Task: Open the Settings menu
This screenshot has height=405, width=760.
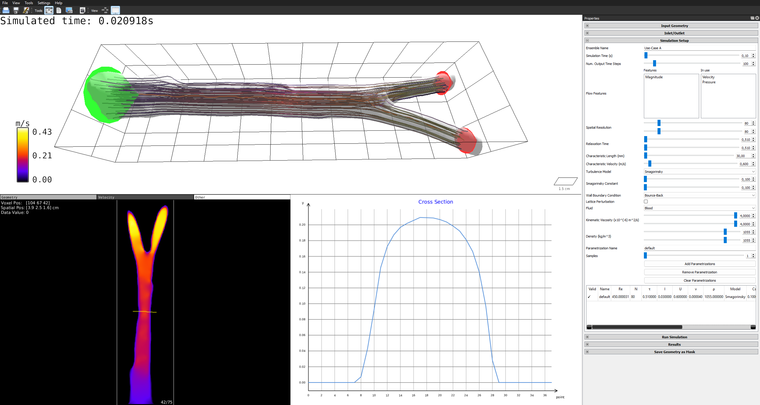Action: 44,3
